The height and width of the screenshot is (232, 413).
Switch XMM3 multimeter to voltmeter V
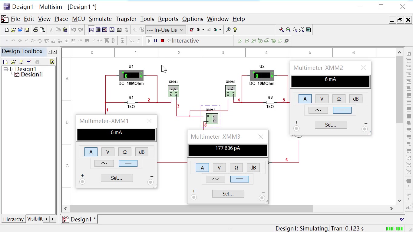point(219,168)
